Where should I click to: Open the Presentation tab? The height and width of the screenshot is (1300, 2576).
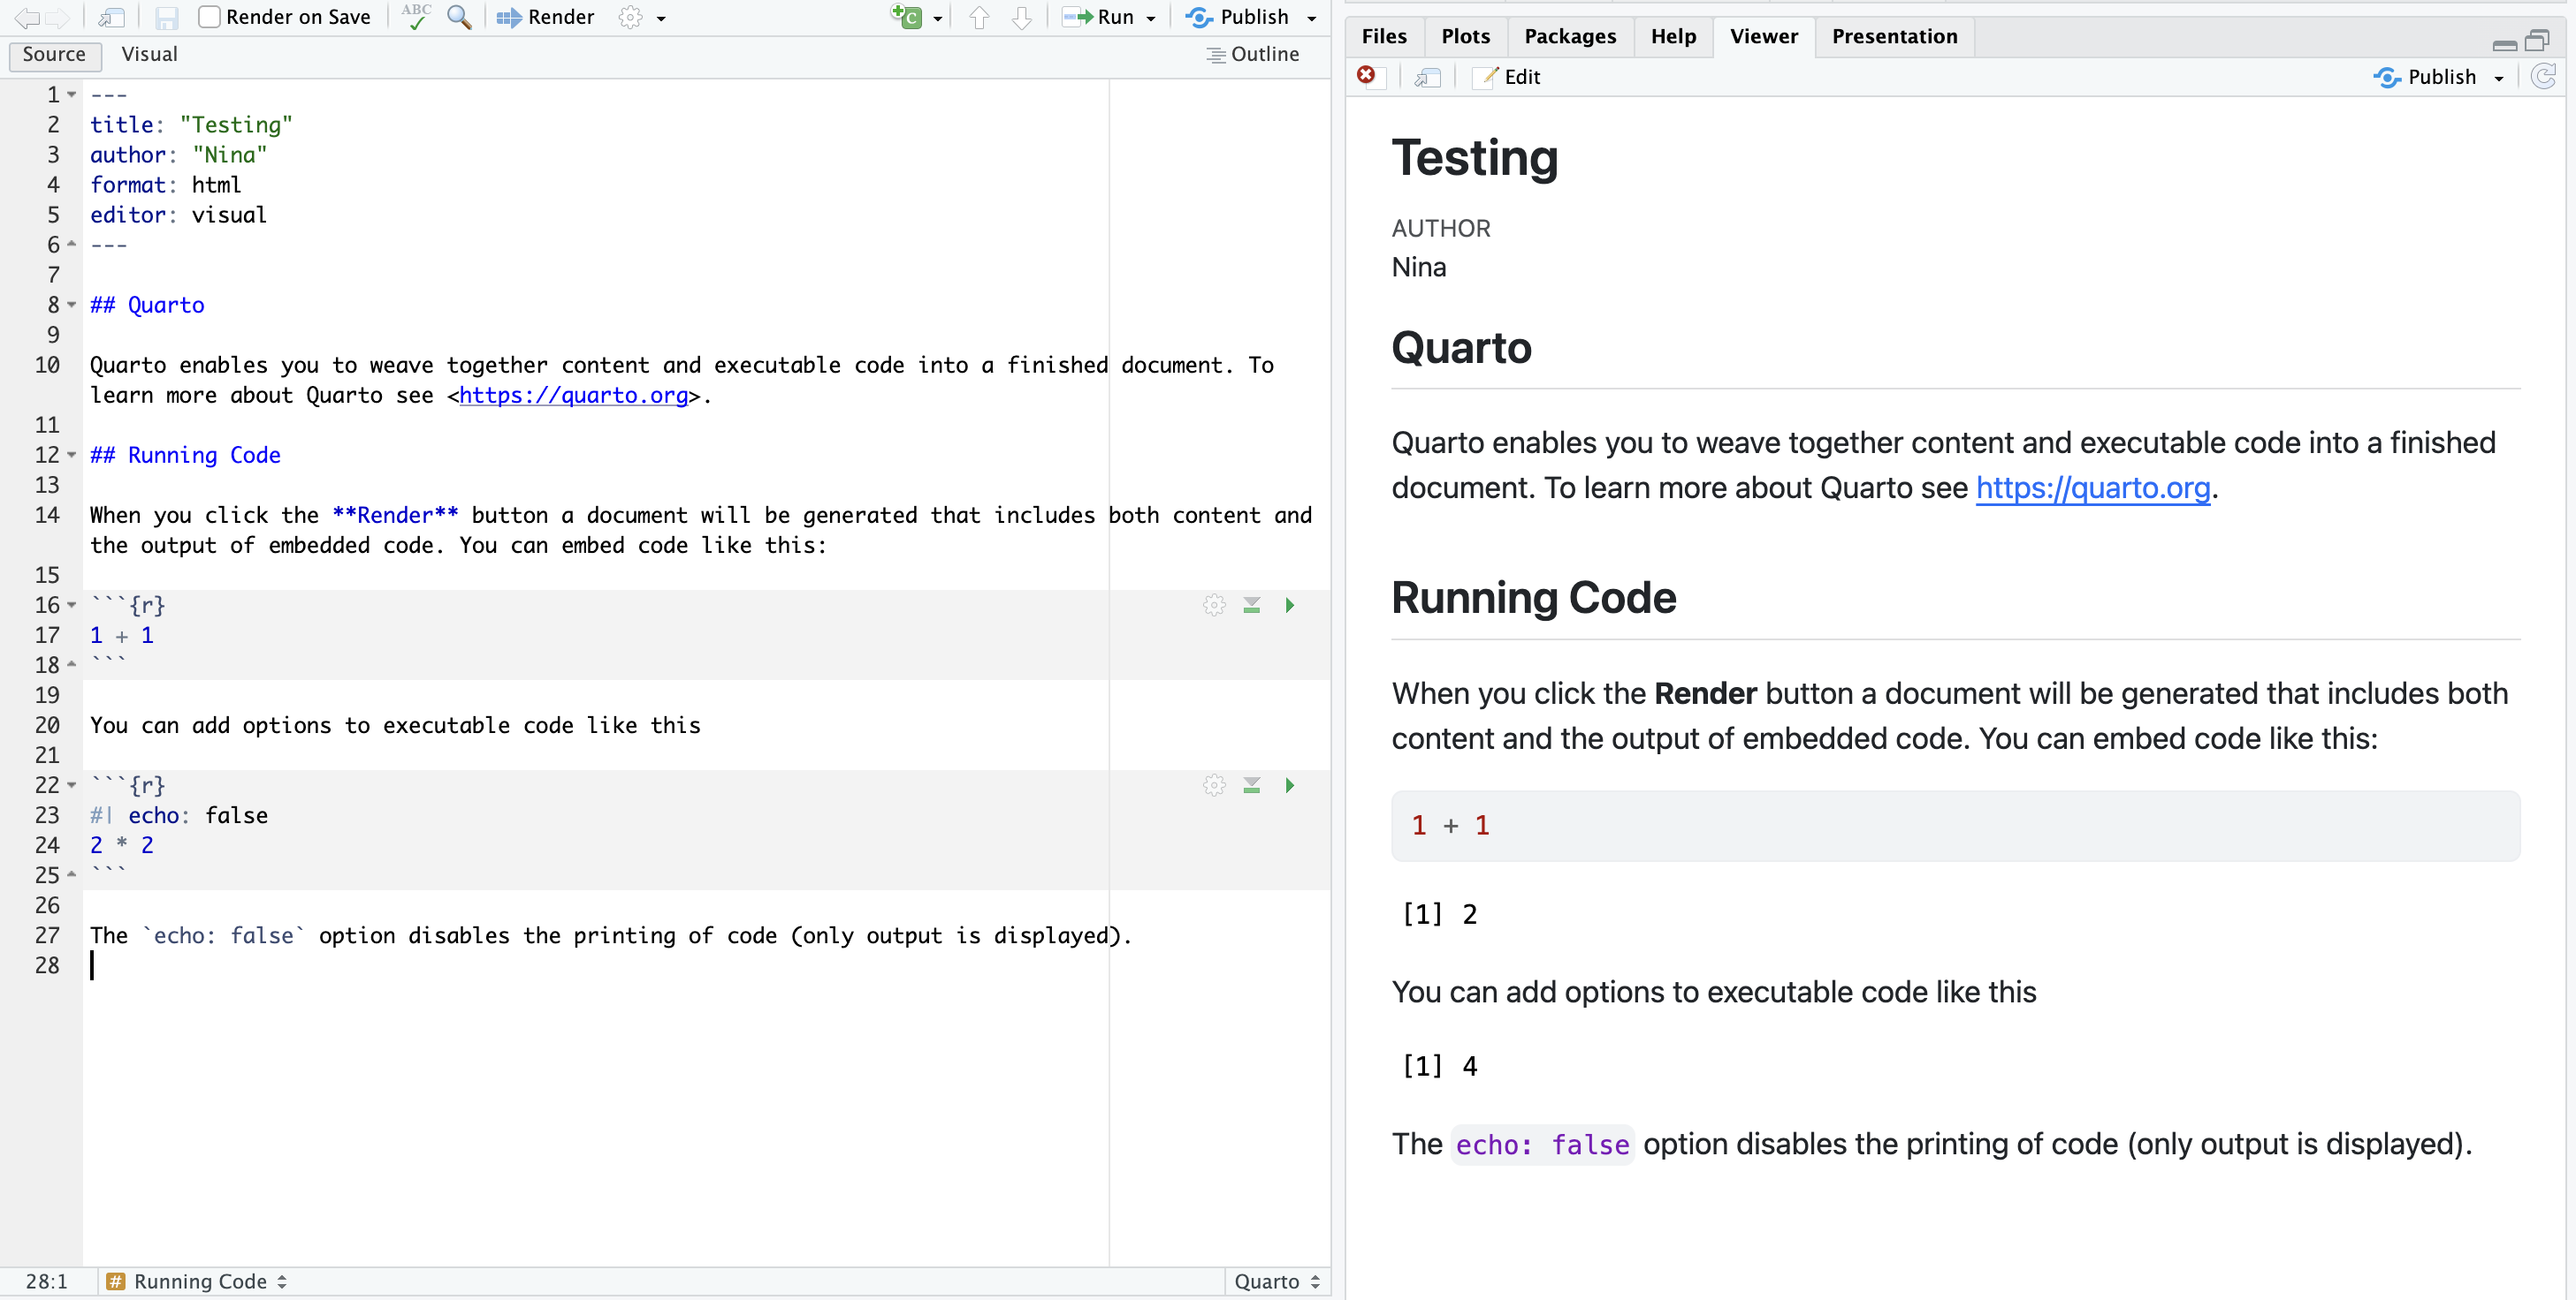coord(1894,36)
